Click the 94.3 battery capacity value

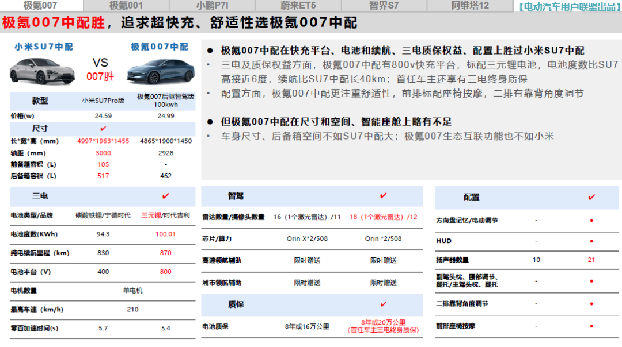[103, 234]
